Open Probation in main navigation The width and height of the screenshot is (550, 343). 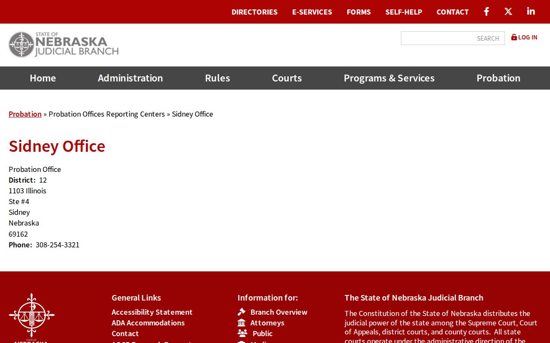click(498, 78)
